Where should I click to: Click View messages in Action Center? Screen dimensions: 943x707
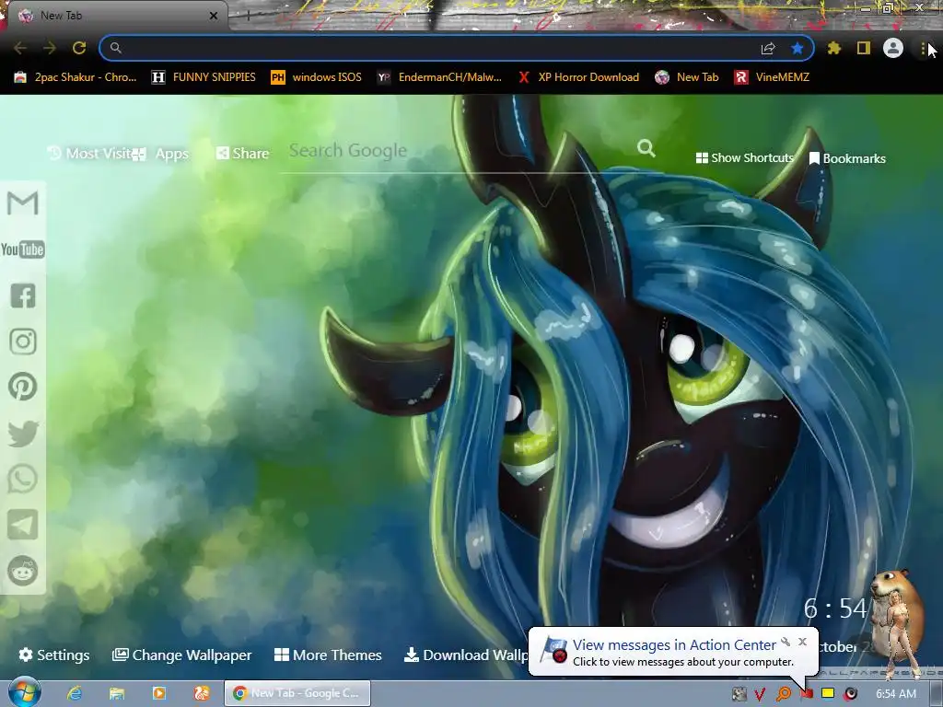tap(674, 645)
